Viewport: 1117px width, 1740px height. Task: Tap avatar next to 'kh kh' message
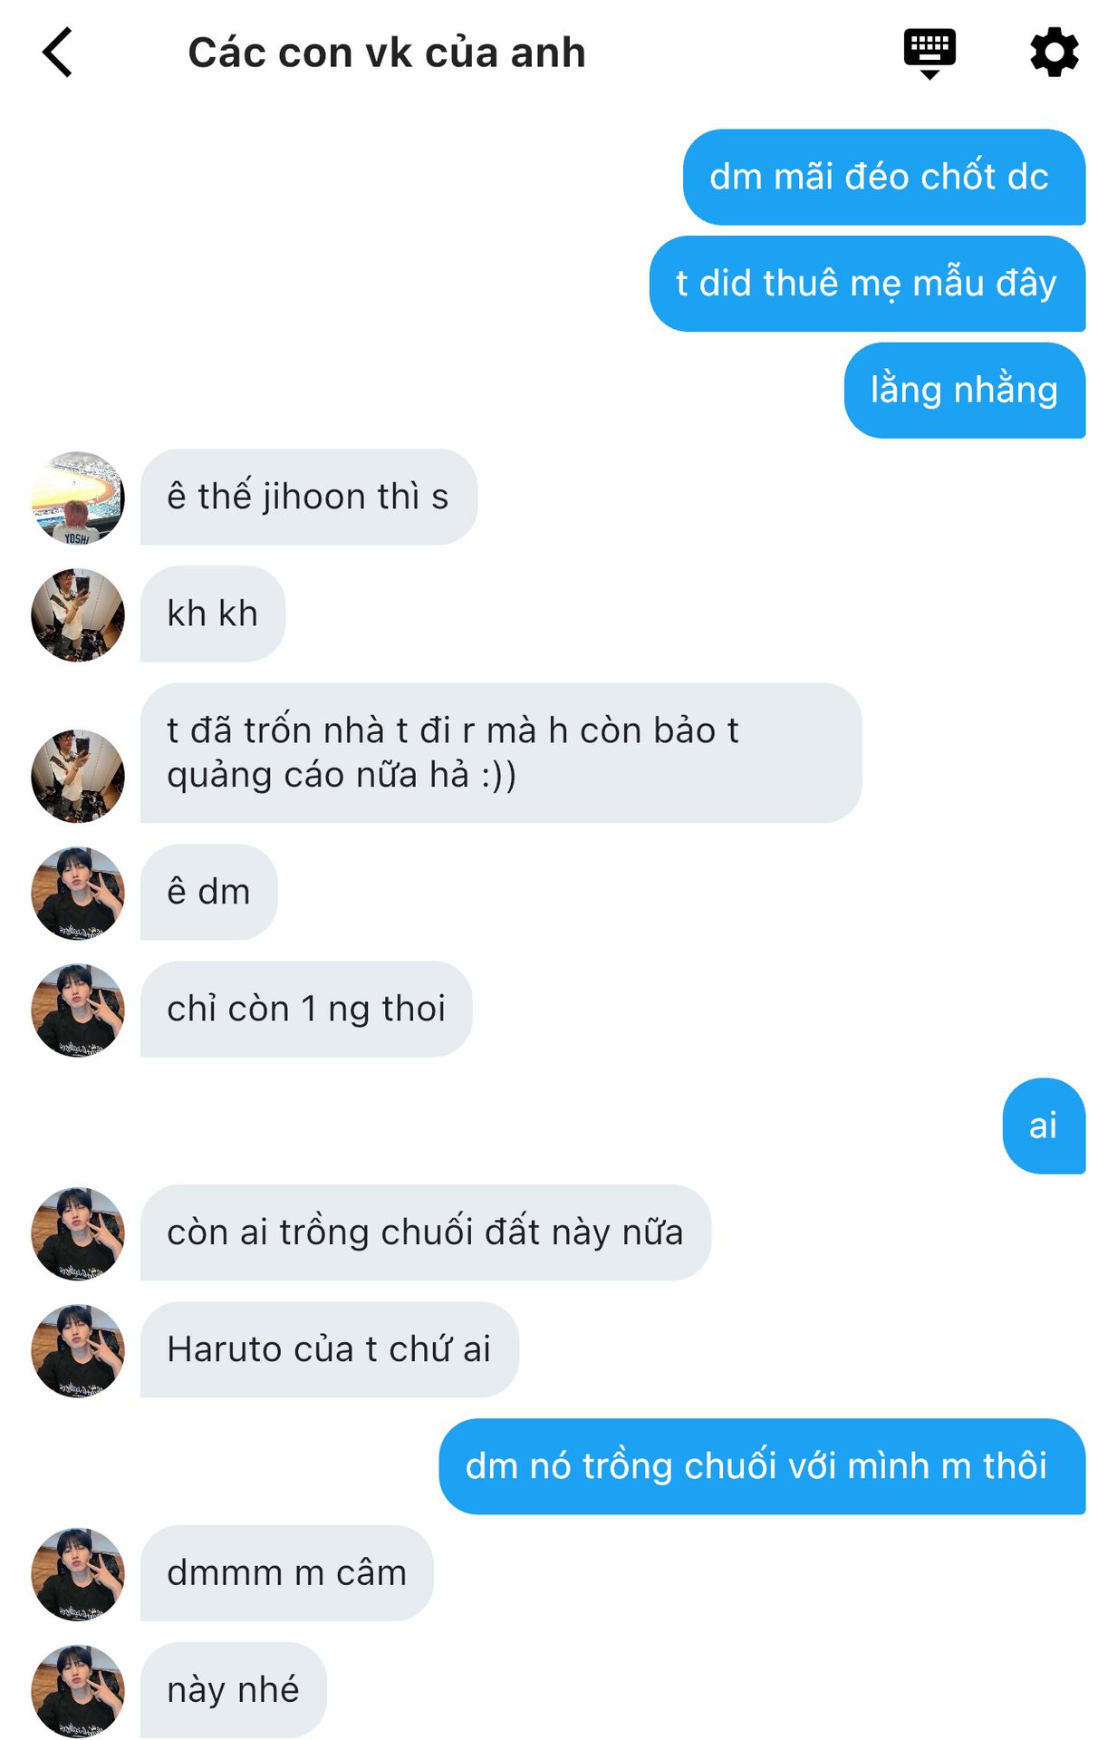[78, 614]
